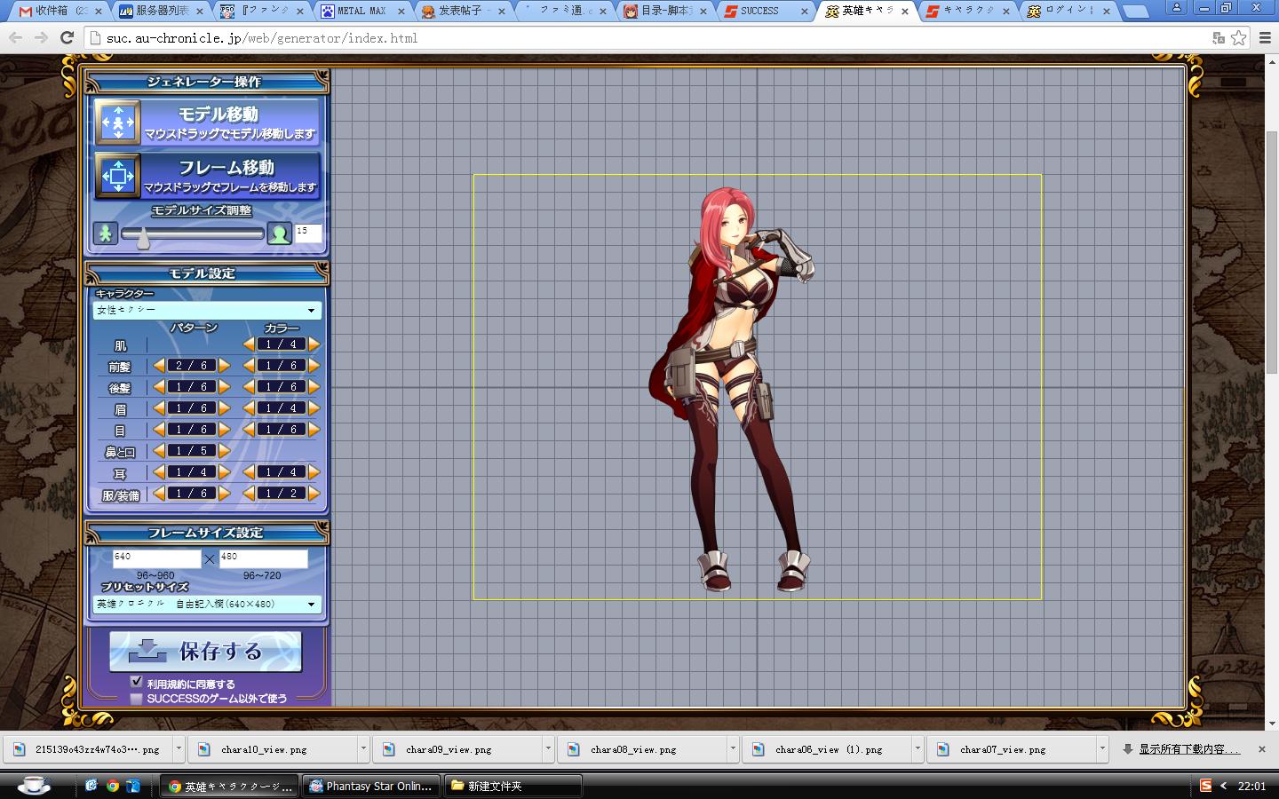Bookmark this page with the star icon
The image size is (1279, 799).
click(1238, 38)
